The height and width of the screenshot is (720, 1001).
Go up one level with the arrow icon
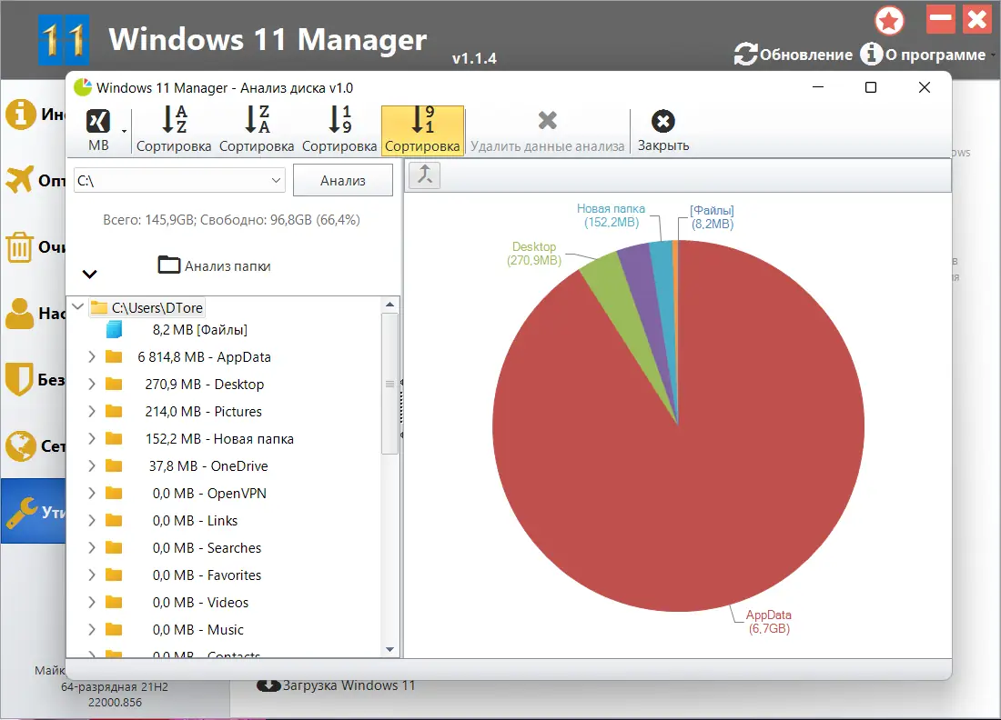(425, 175)
